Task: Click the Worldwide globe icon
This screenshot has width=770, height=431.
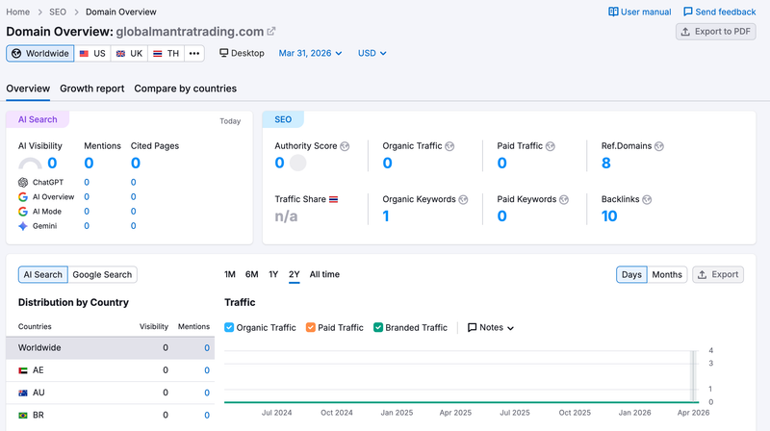Action: pos(16,53)
